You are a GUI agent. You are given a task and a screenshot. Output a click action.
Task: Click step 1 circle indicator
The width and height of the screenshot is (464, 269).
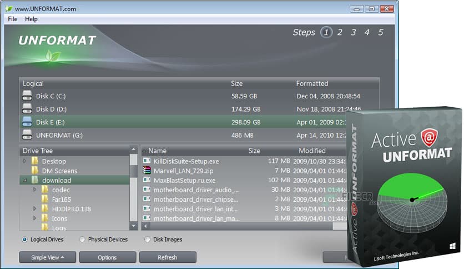pyautogui.click(x=326, y=32)
